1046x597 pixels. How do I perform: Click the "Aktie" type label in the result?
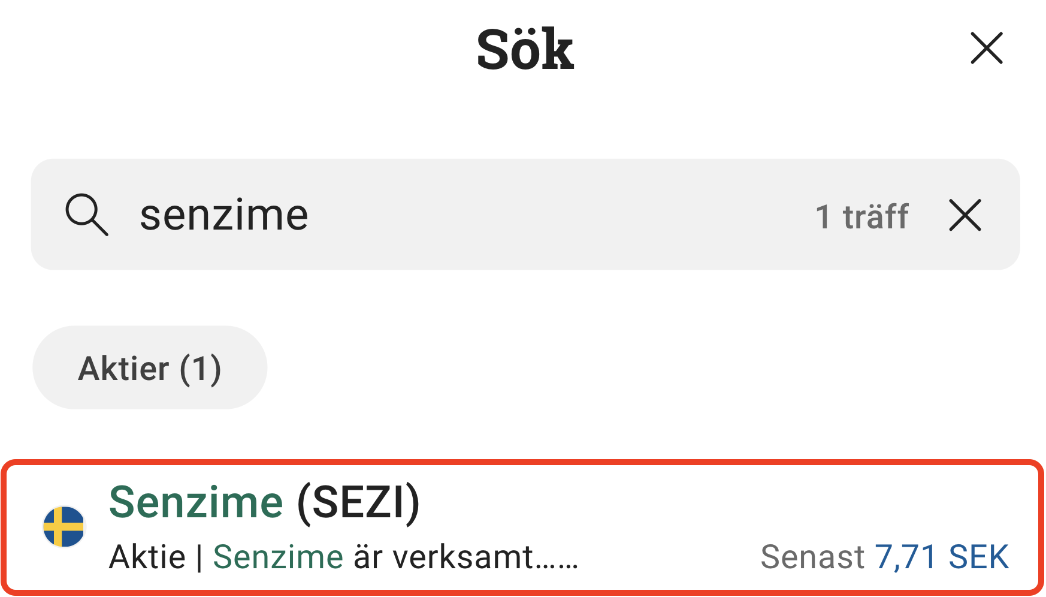[x=147, y=557]
